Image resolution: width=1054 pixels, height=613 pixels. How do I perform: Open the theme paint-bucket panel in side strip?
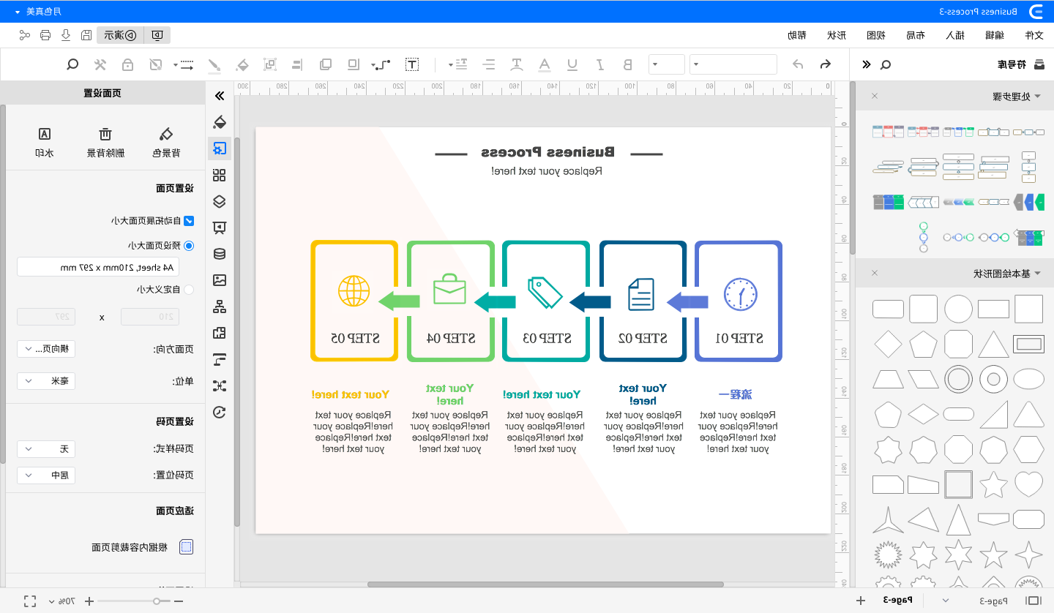click(x=220, y=121)
